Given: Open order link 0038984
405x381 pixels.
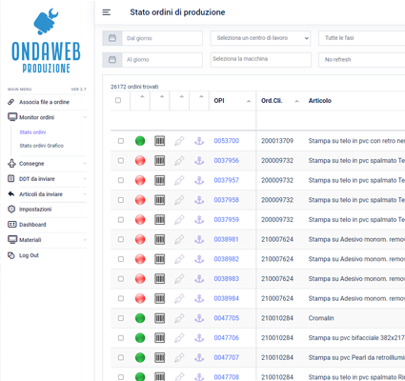Looking at the screenshot, I should pos(227,298).
